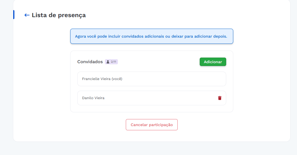Click the person icon in guest counter
The height and width of the screenshot is (155, 297).
coord(108,62)
